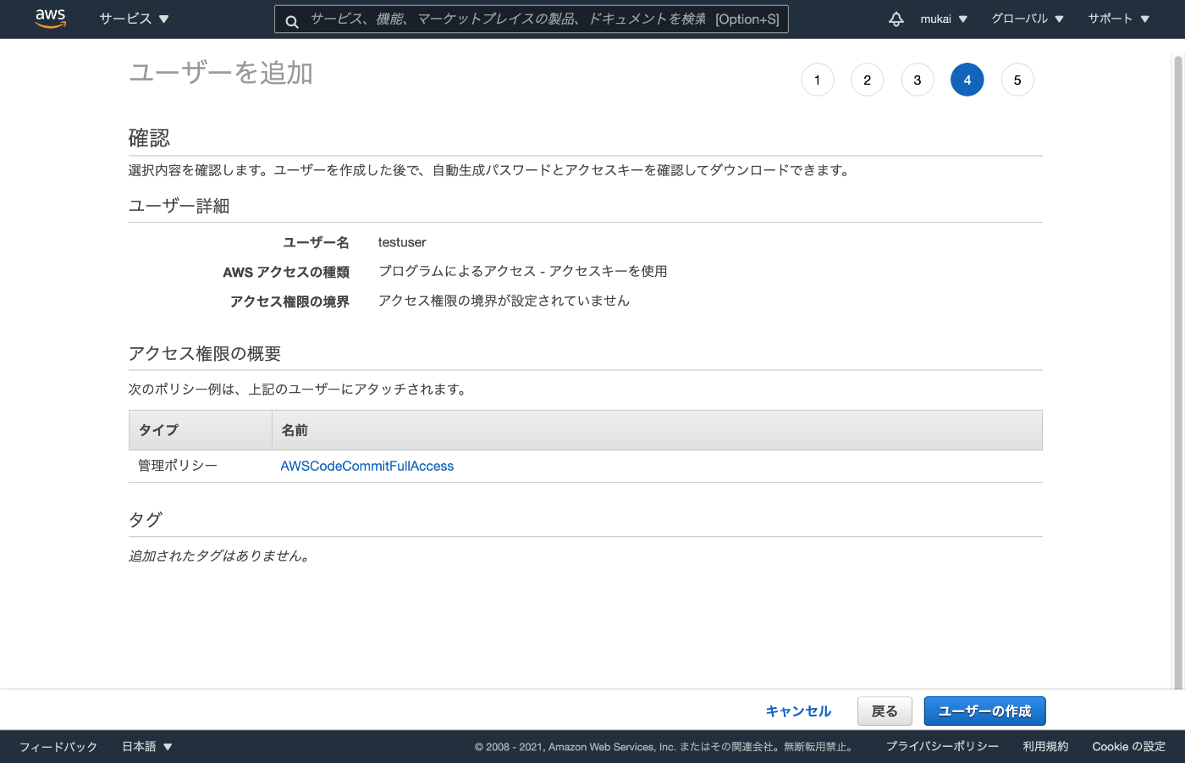Click the AWS アクセスの種類 label

[286, 272]
